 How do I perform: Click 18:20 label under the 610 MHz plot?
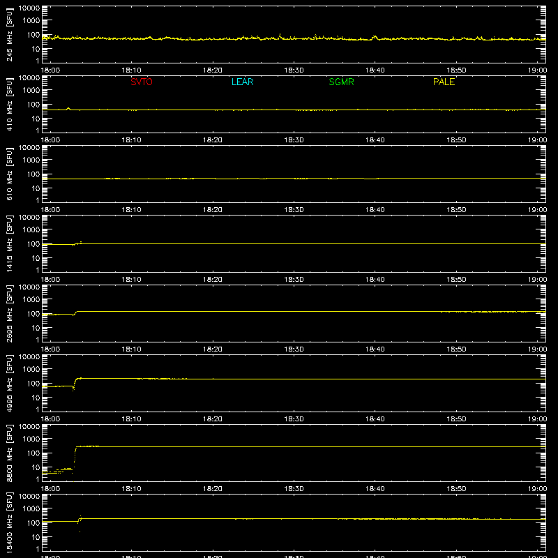[213, 210]
